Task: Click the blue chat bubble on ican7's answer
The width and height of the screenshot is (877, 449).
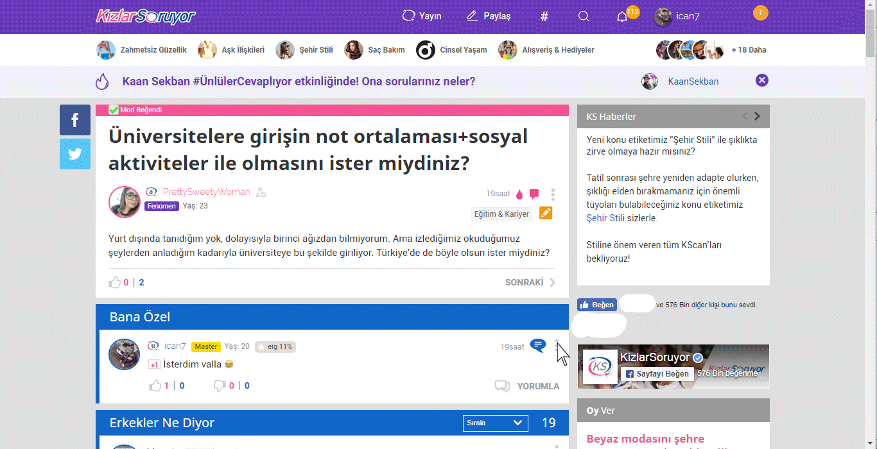Action: (538, 346)
